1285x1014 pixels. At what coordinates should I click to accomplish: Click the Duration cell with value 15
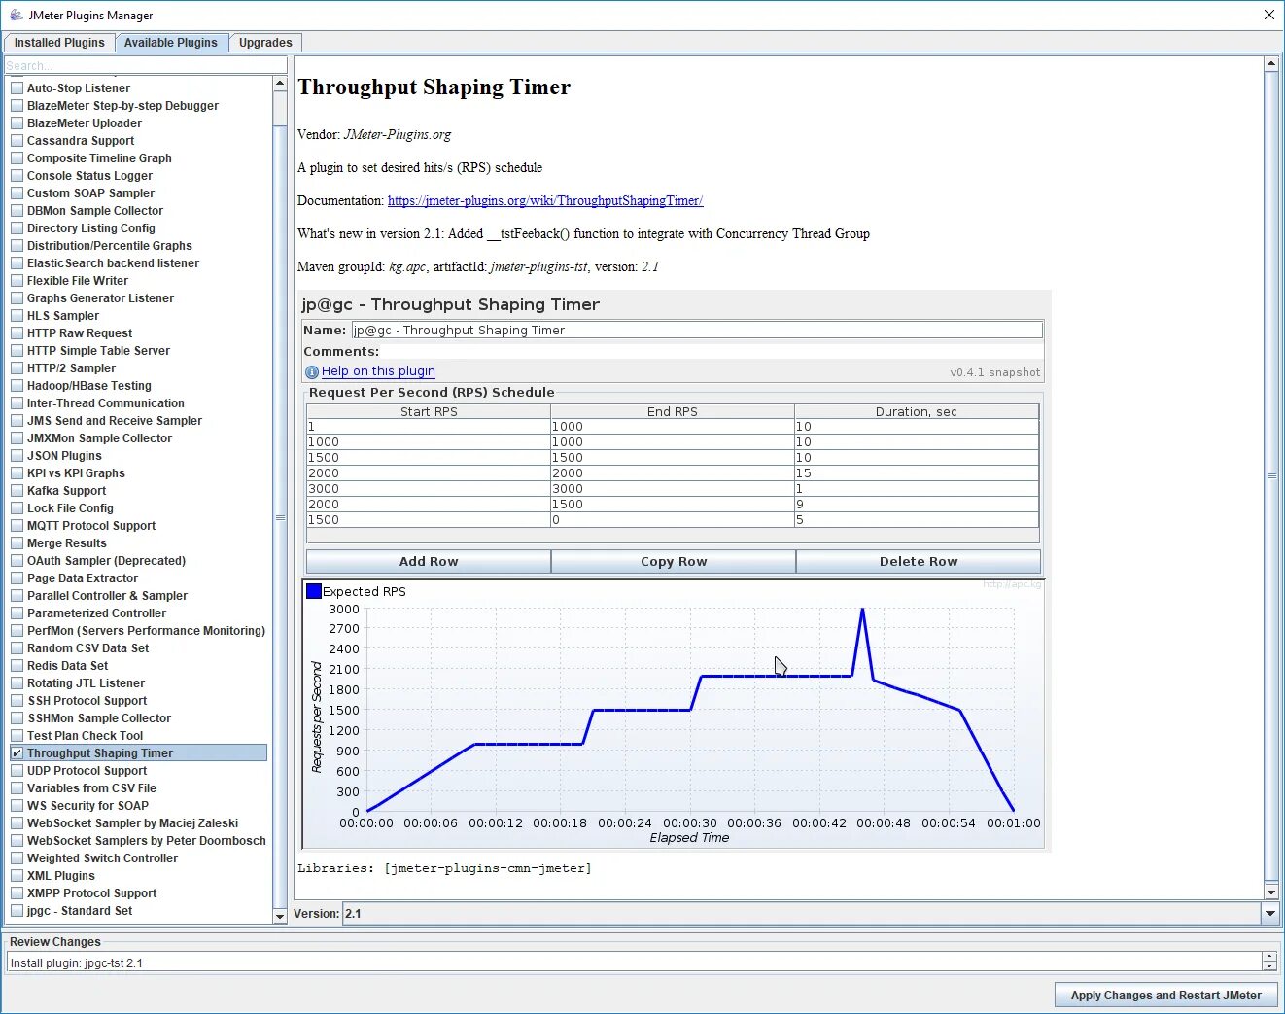[x=917, y=473]
